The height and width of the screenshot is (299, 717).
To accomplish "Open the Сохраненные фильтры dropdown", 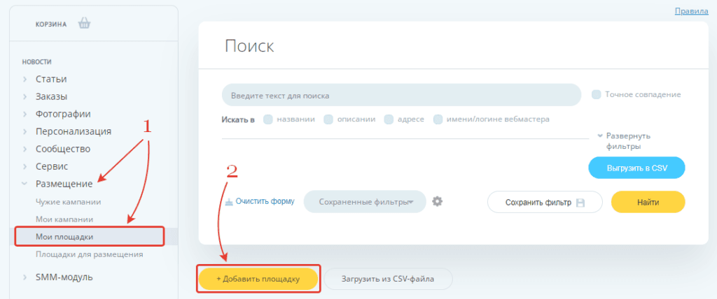I will point(364,202).
